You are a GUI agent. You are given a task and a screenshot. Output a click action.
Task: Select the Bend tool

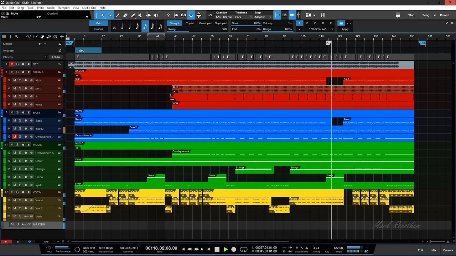coord(148,15)
